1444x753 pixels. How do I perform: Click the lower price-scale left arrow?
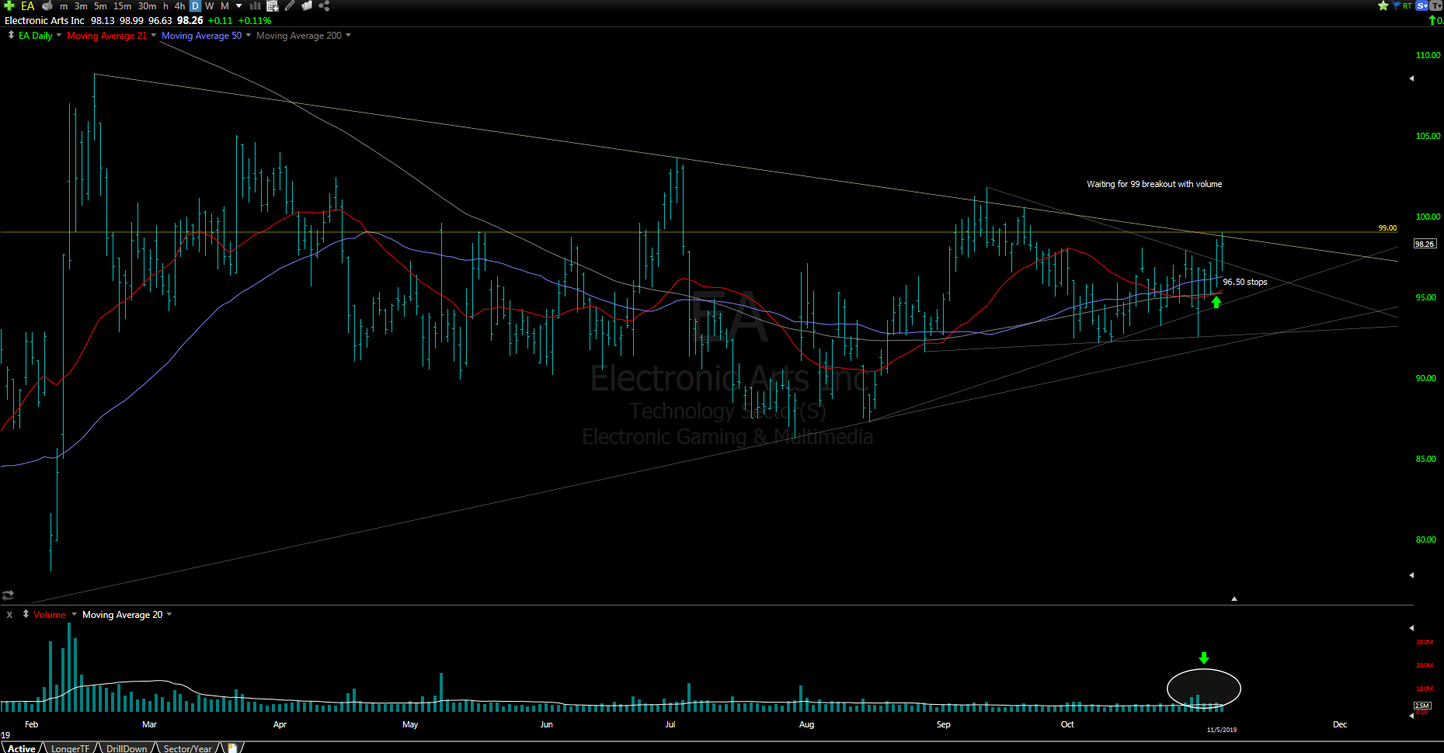[x=1411, y=575]
